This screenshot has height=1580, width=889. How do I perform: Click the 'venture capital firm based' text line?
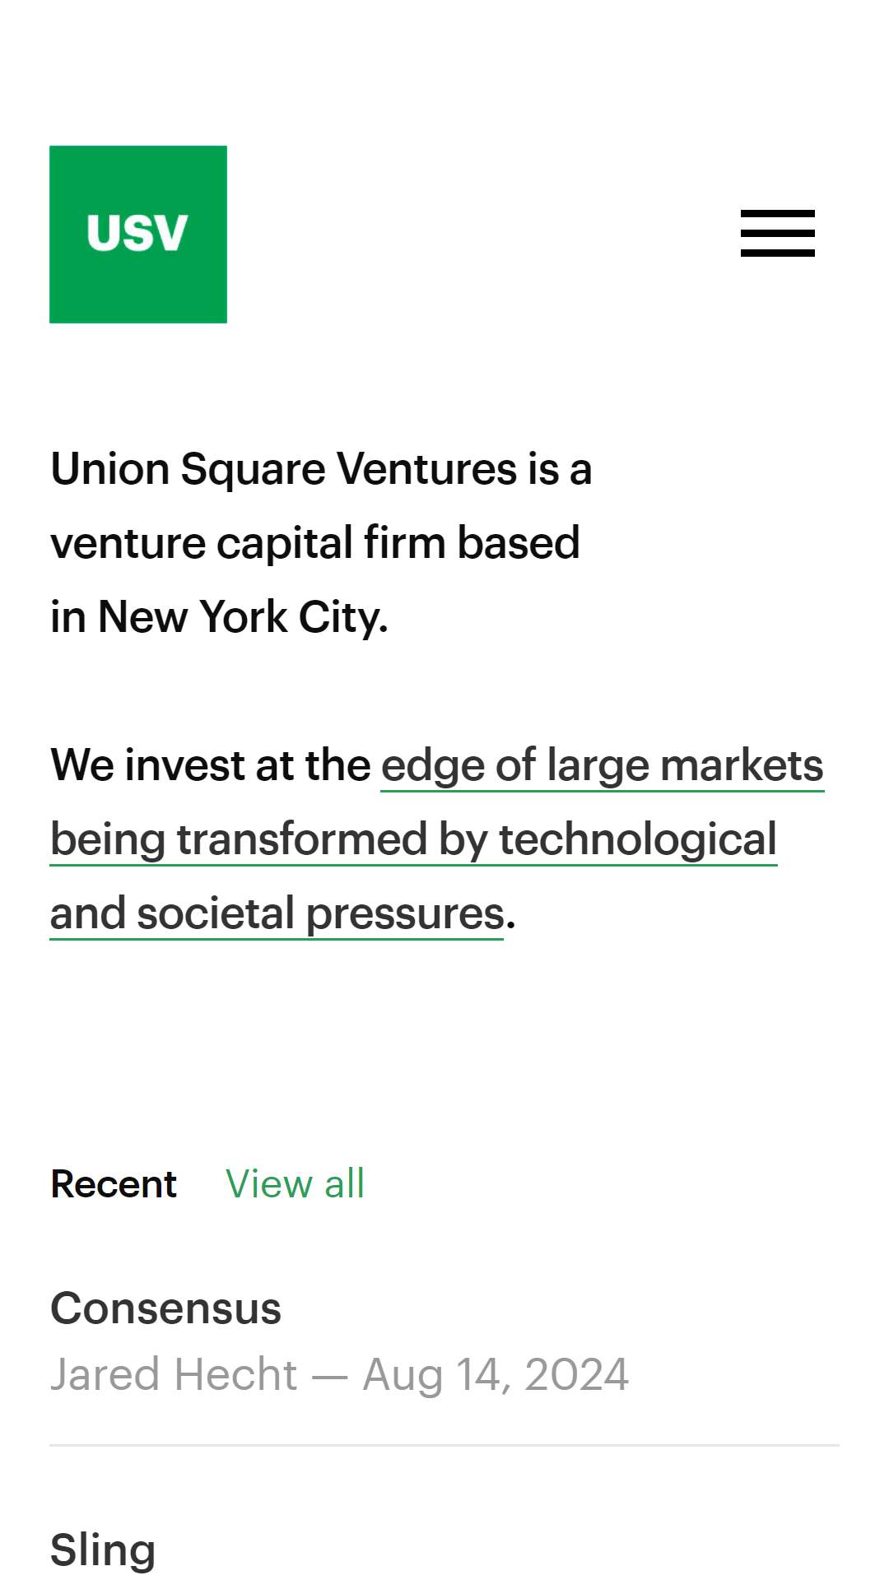coord(315,543)
